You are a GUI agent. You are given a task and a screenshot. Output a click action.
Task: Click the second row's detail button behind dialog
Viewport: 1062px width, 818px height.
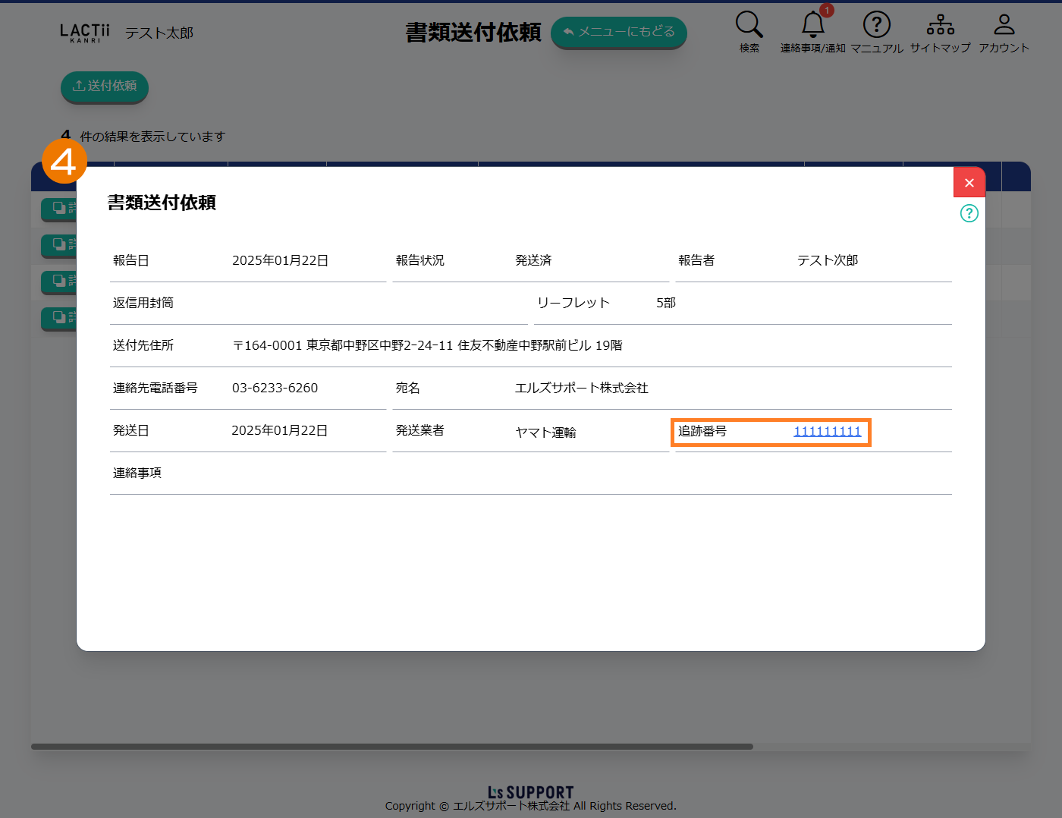tap(59, 244)
